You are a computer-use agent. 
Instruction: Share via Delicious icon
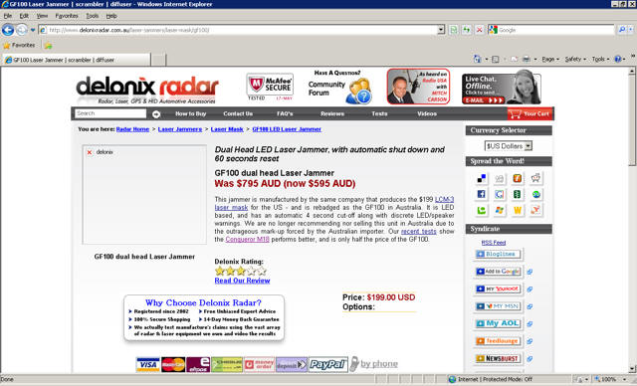point(481,178)
